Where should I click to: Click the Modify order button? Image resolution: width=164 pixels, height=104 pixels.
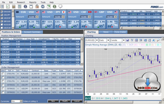[65, 101]
